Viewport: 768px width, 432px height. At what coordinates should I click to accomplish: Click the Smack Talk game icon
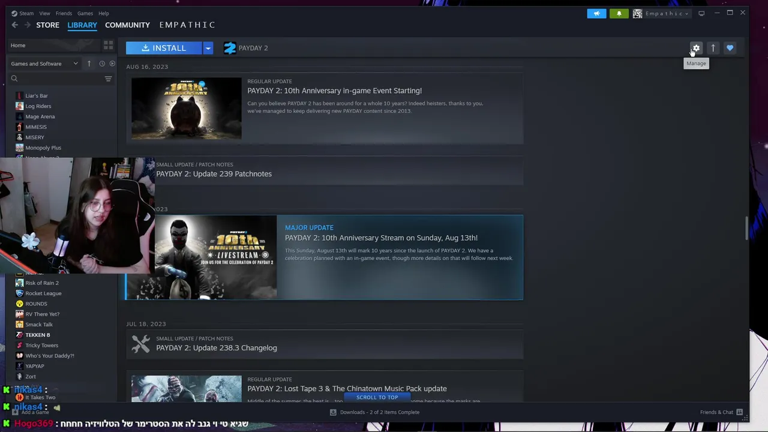coord(19,325)
